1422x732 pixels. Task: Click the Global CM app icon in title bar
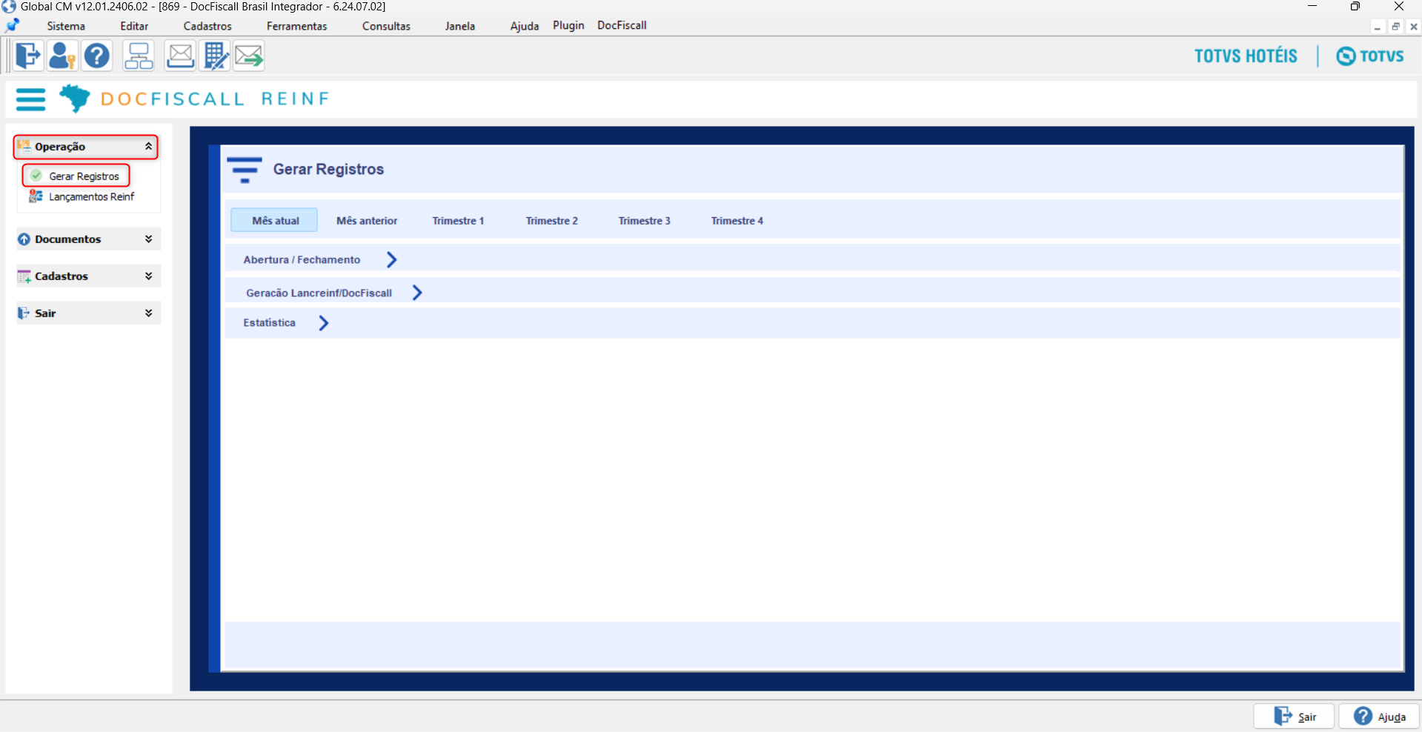pos(9,7)
